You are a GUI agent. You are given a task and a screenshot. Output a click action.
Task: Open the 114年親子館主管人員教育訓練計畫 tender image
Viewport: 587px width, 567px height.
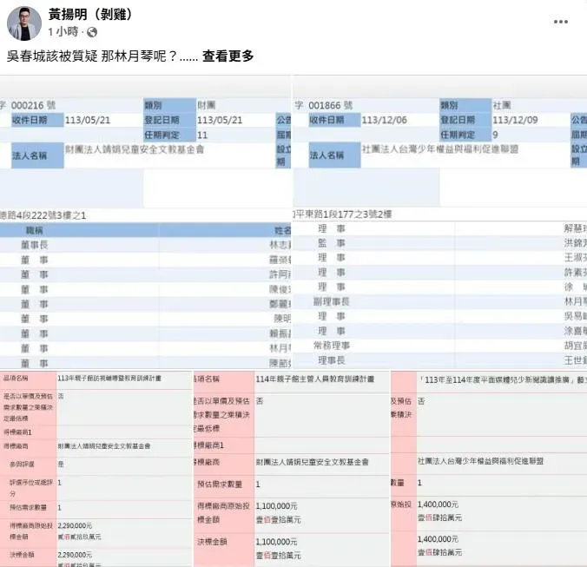click(292, 469)
